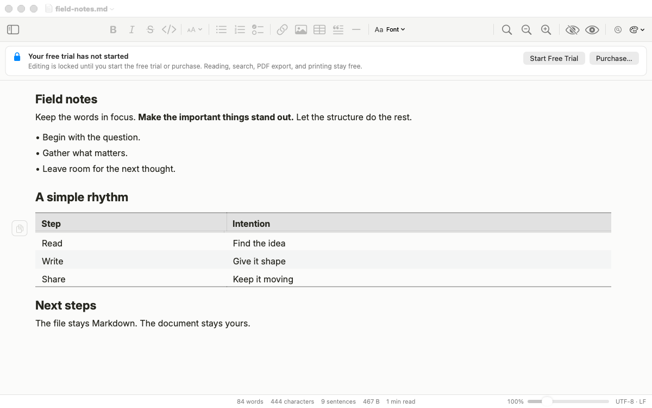Image resolution: width=652 pixels, height=408 pixels.
Task: Zoom out with the minus magnifier
Action: 526,29
